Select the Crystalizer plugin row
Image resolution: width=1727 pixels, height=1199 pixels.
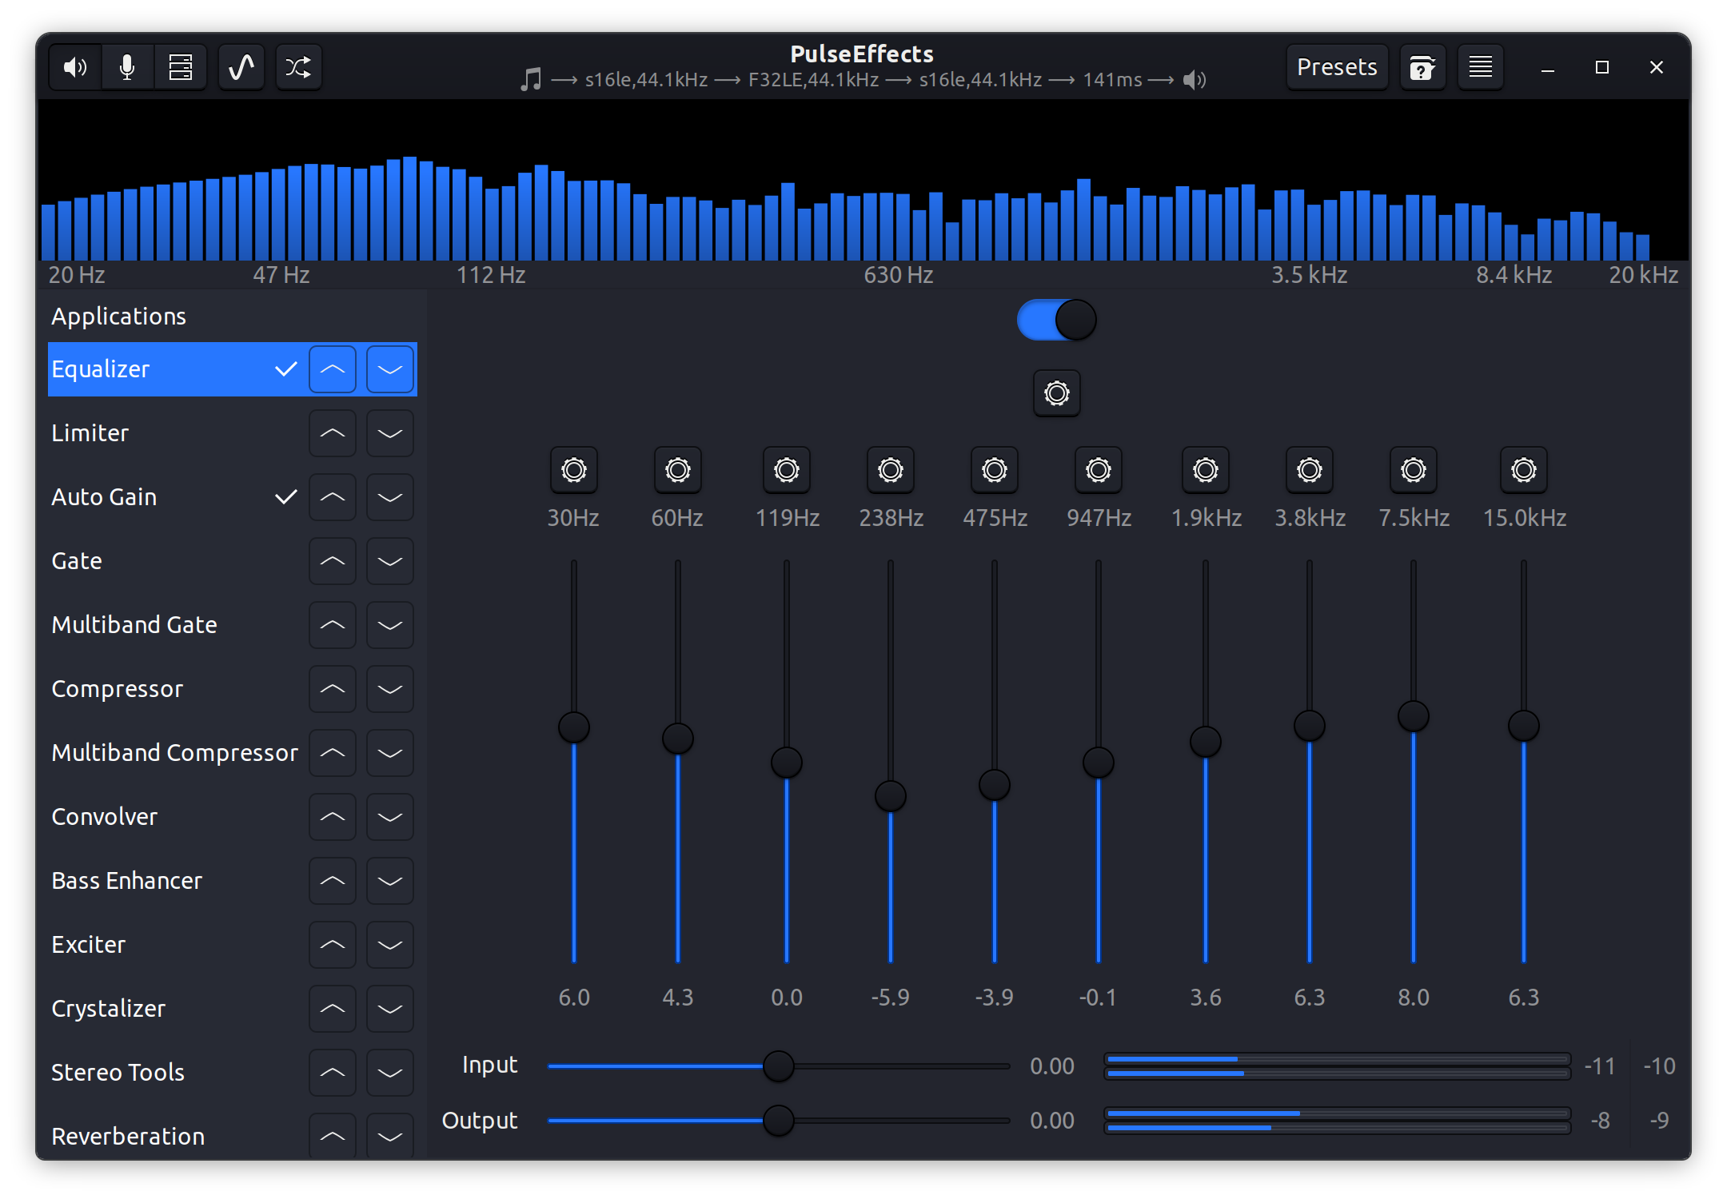pos(232,1009)
